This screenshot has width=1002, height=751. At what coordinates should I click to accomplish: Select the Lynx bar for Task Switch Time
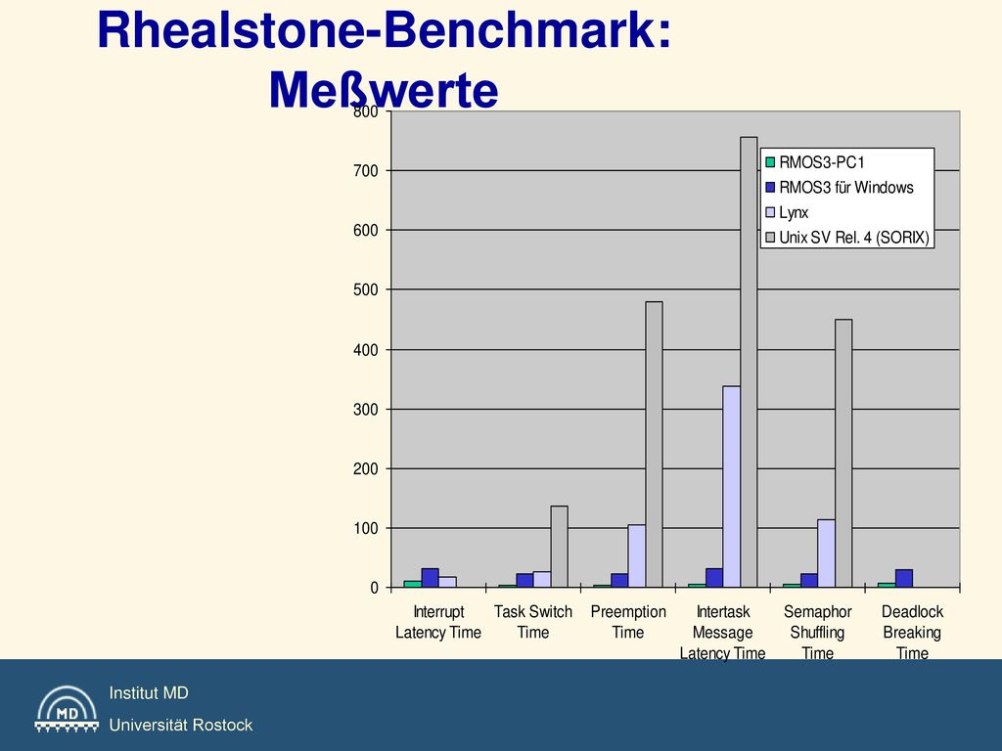point(542,579)
